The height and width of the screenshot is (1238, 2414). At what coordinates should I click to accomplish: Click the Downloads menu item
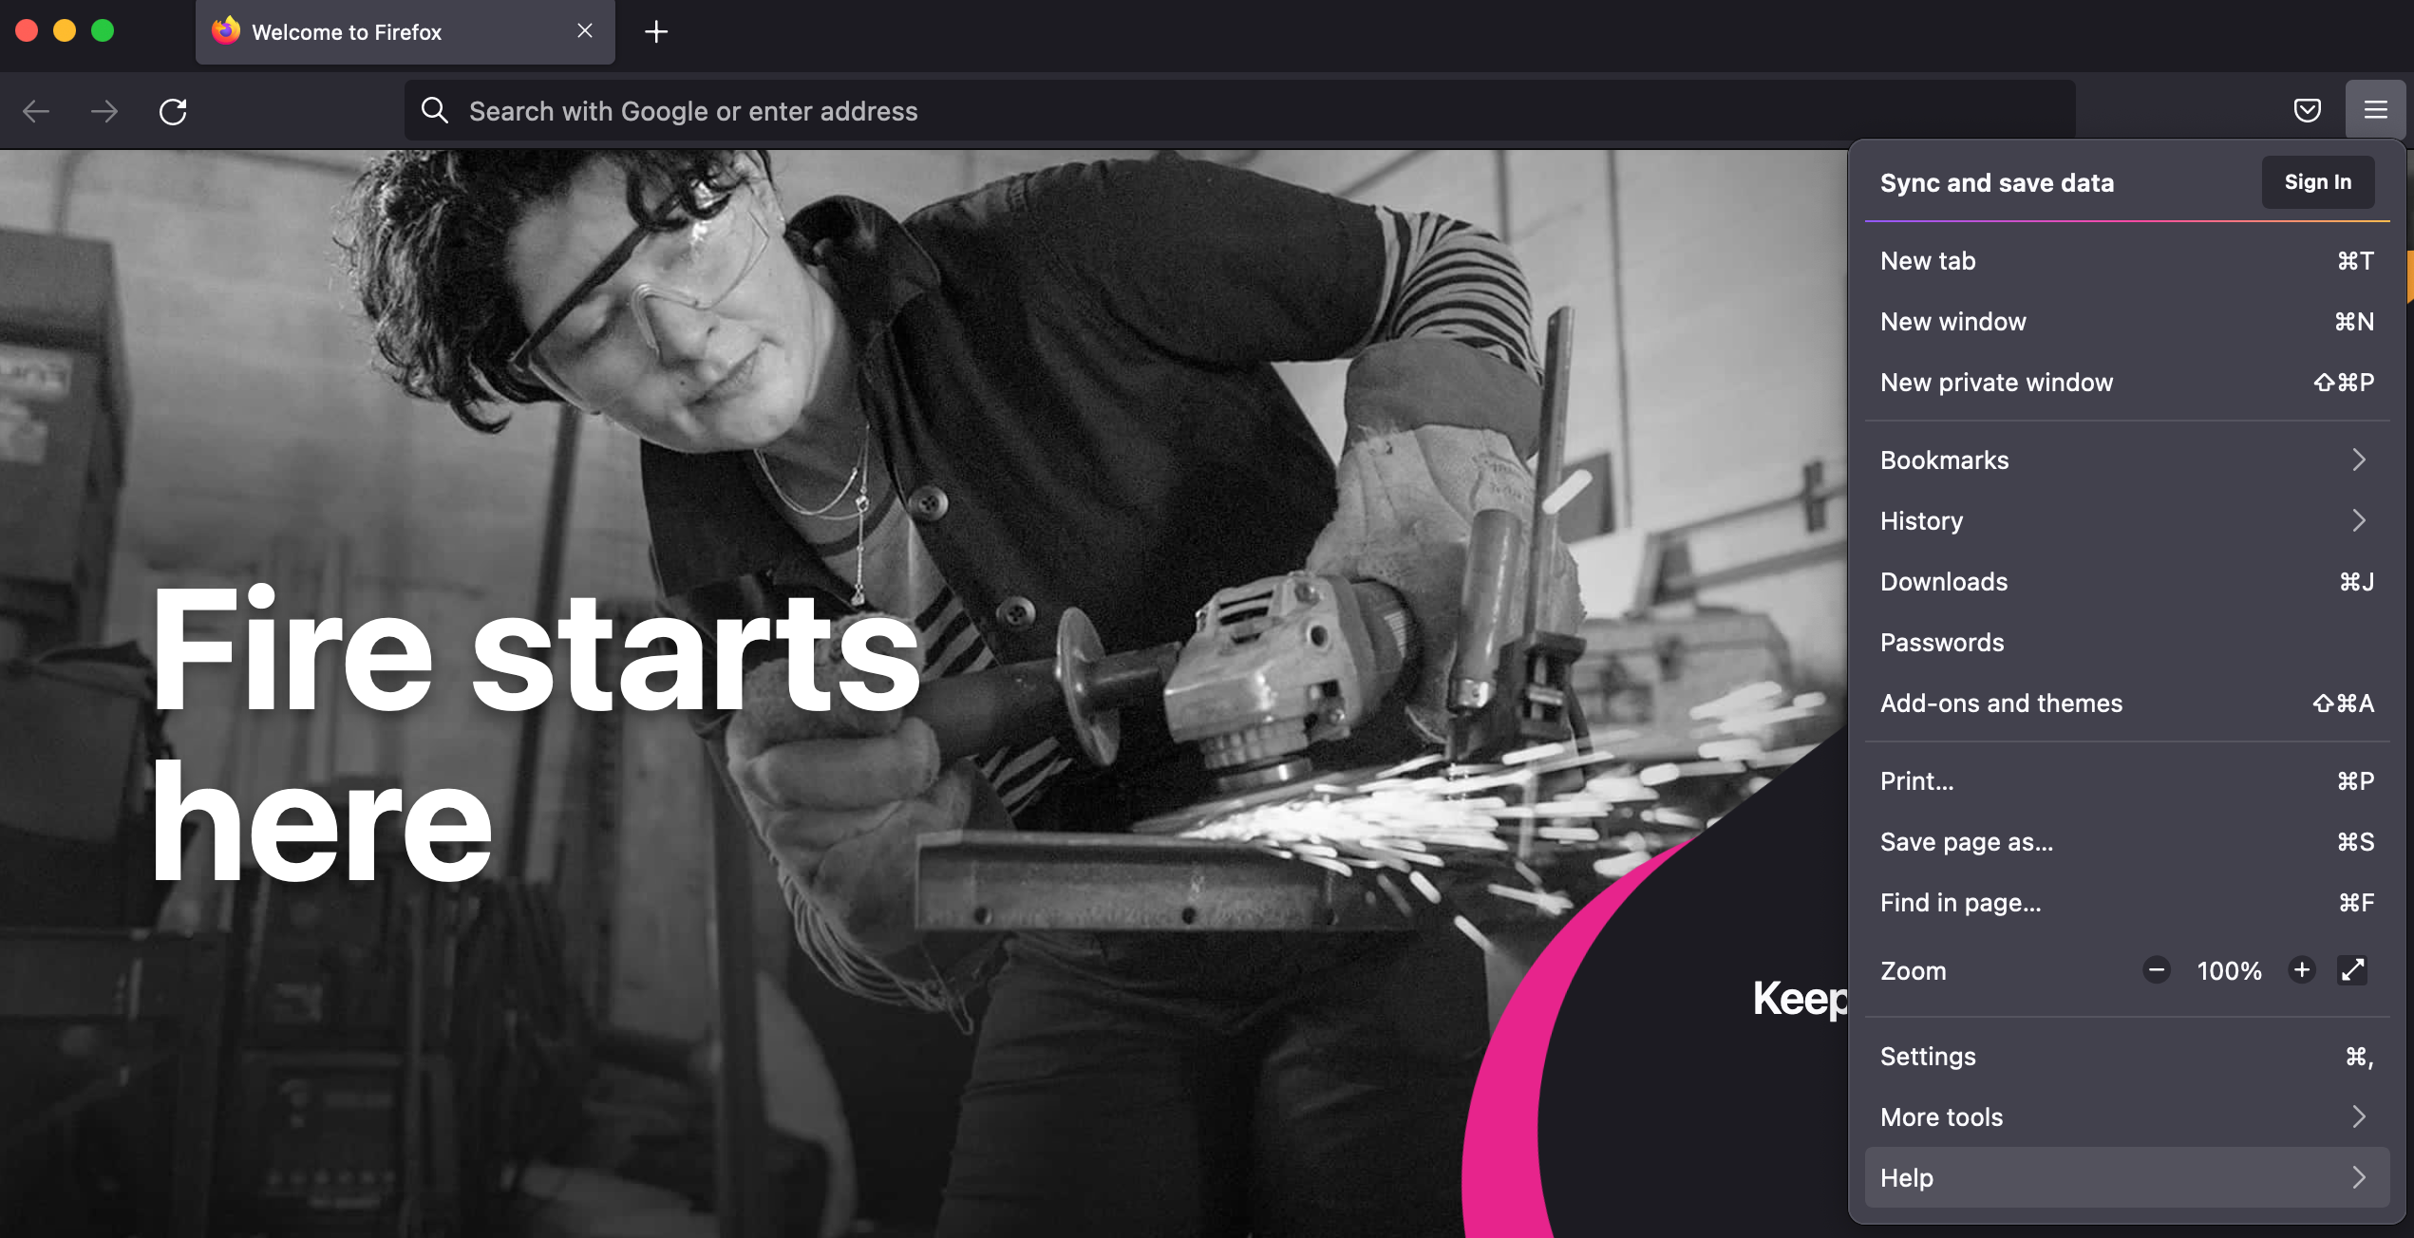point(1944,581)
